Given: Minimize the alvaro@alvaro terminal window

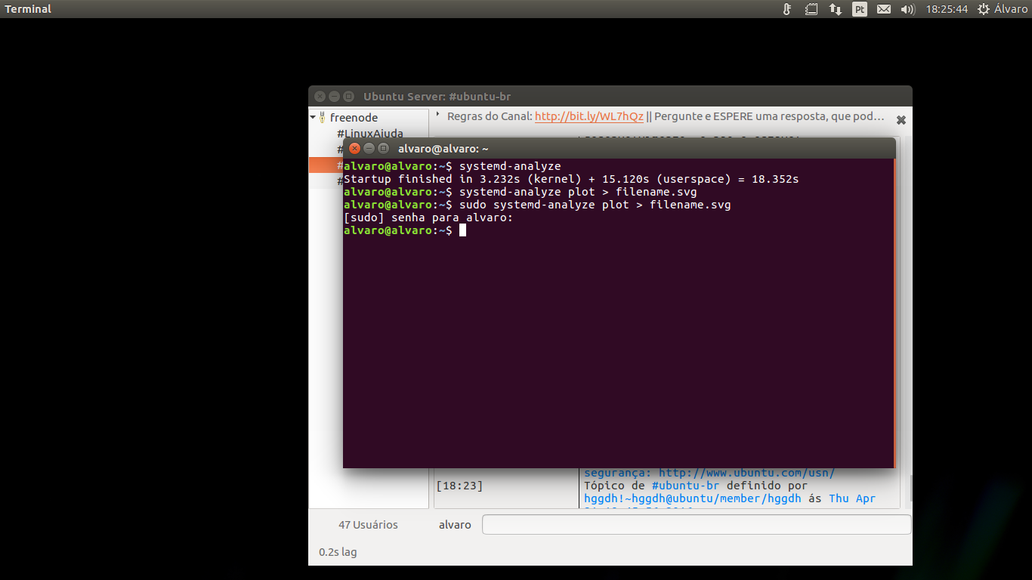Looking at the screenshot, I should tap(369, 148).
